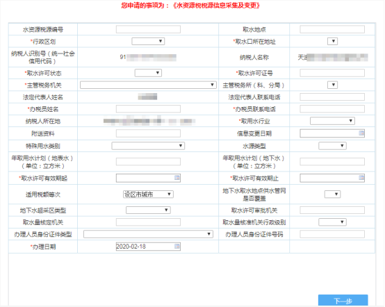Click the 纳税人所在地 label
The image size is (385, 307).
coord(43,122)
